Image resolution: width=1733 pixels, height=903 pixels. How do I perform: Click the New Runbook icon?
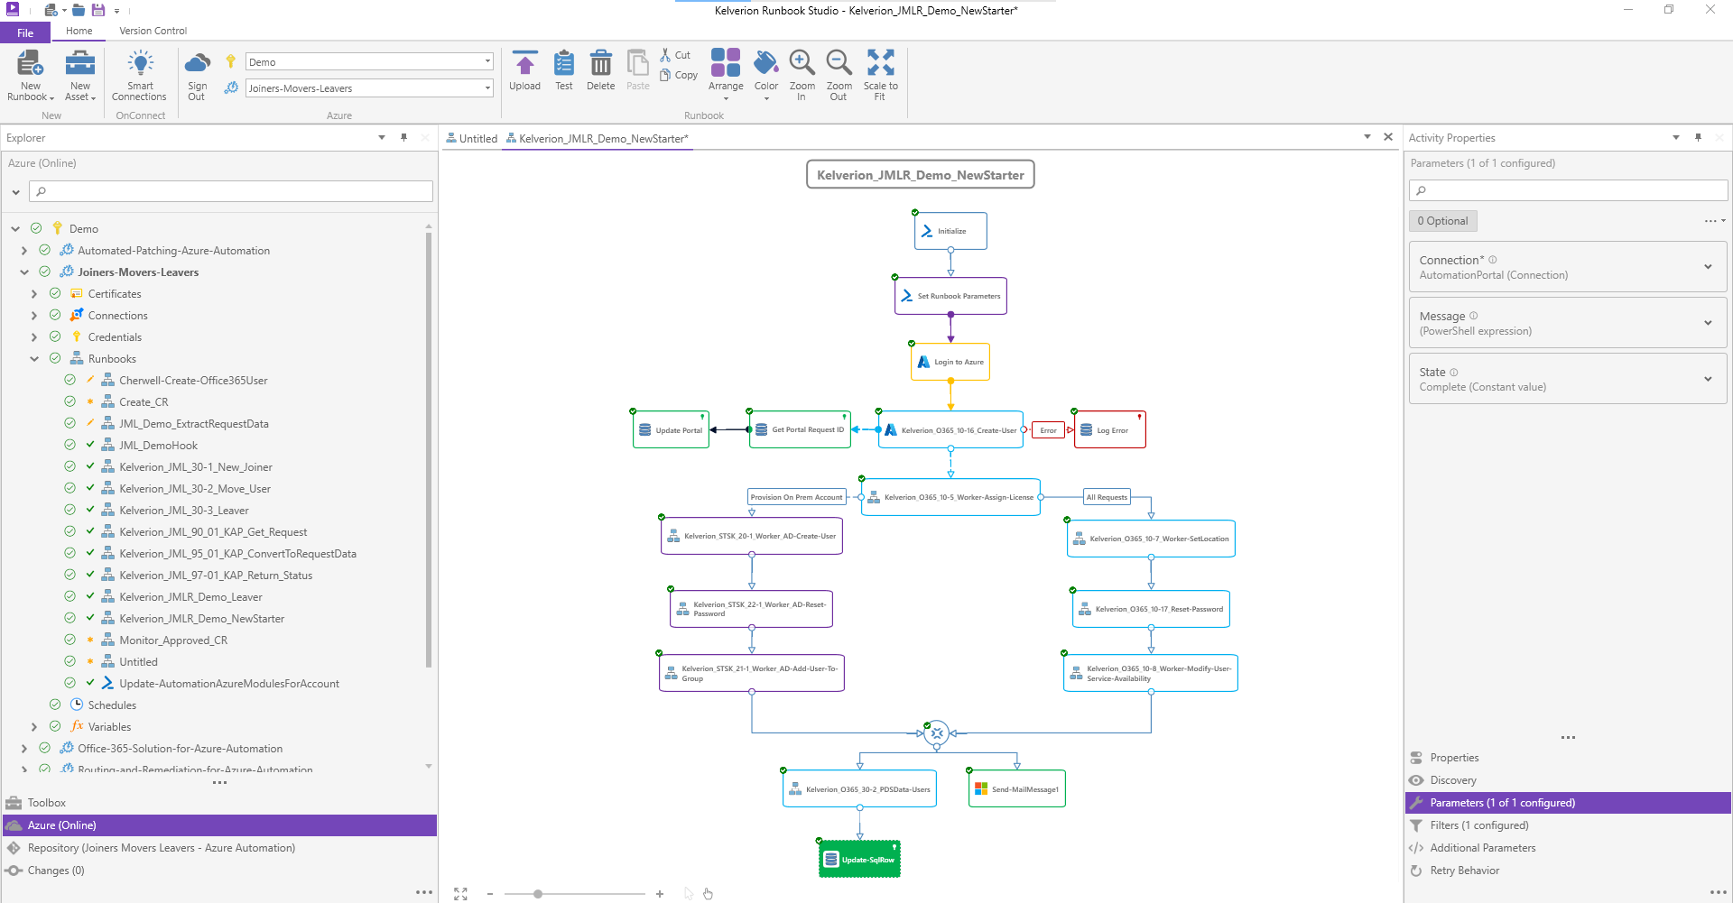coord(30,63)
